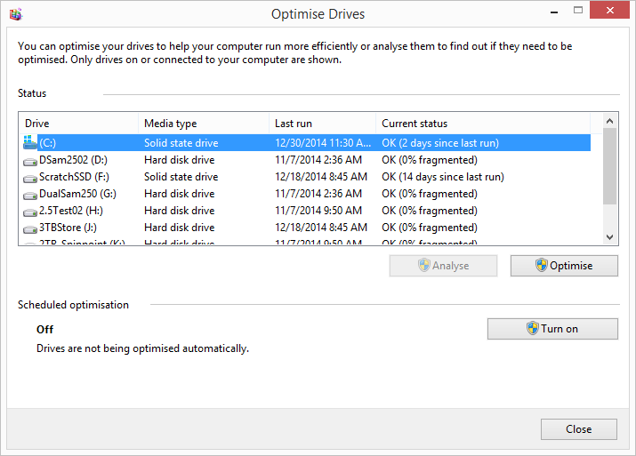
Task: Click the drive icon next to 3TBStore (J:)
Action: [30, 229]
